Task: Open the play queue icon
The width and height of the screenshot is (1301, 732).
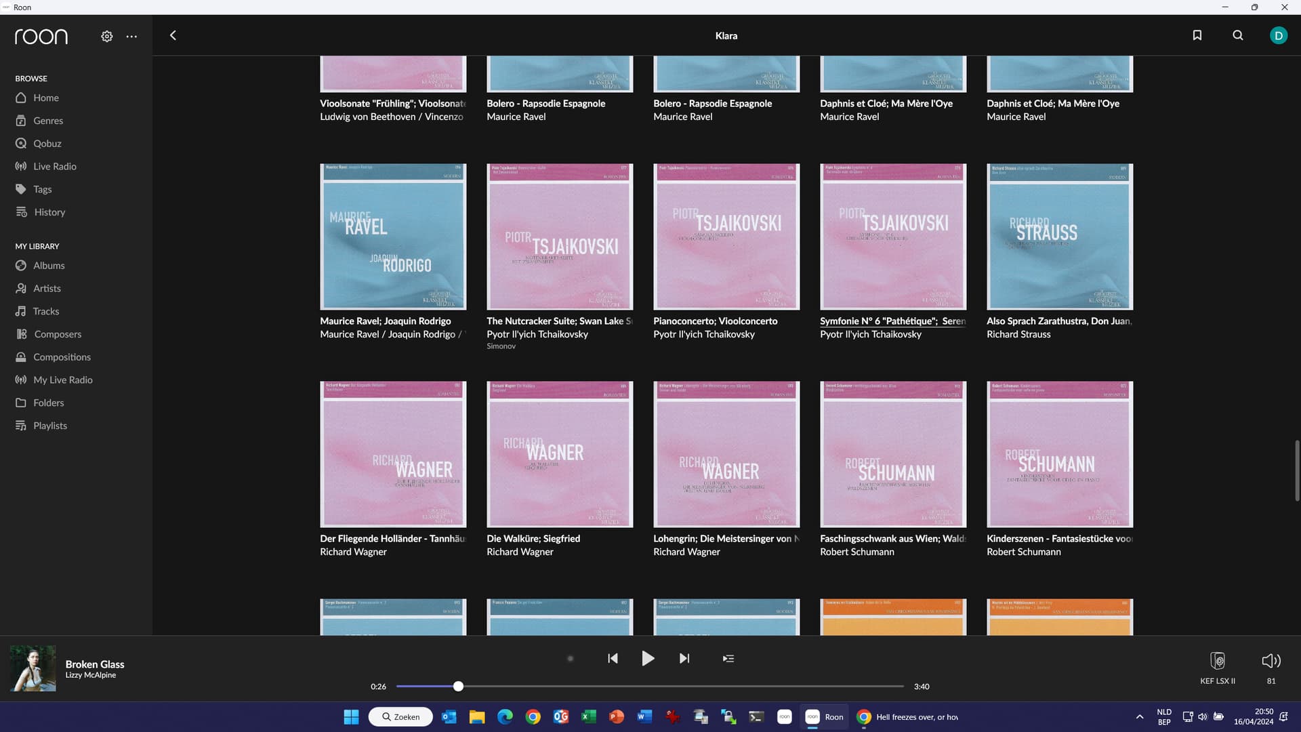Action: [x=728, y=658]
